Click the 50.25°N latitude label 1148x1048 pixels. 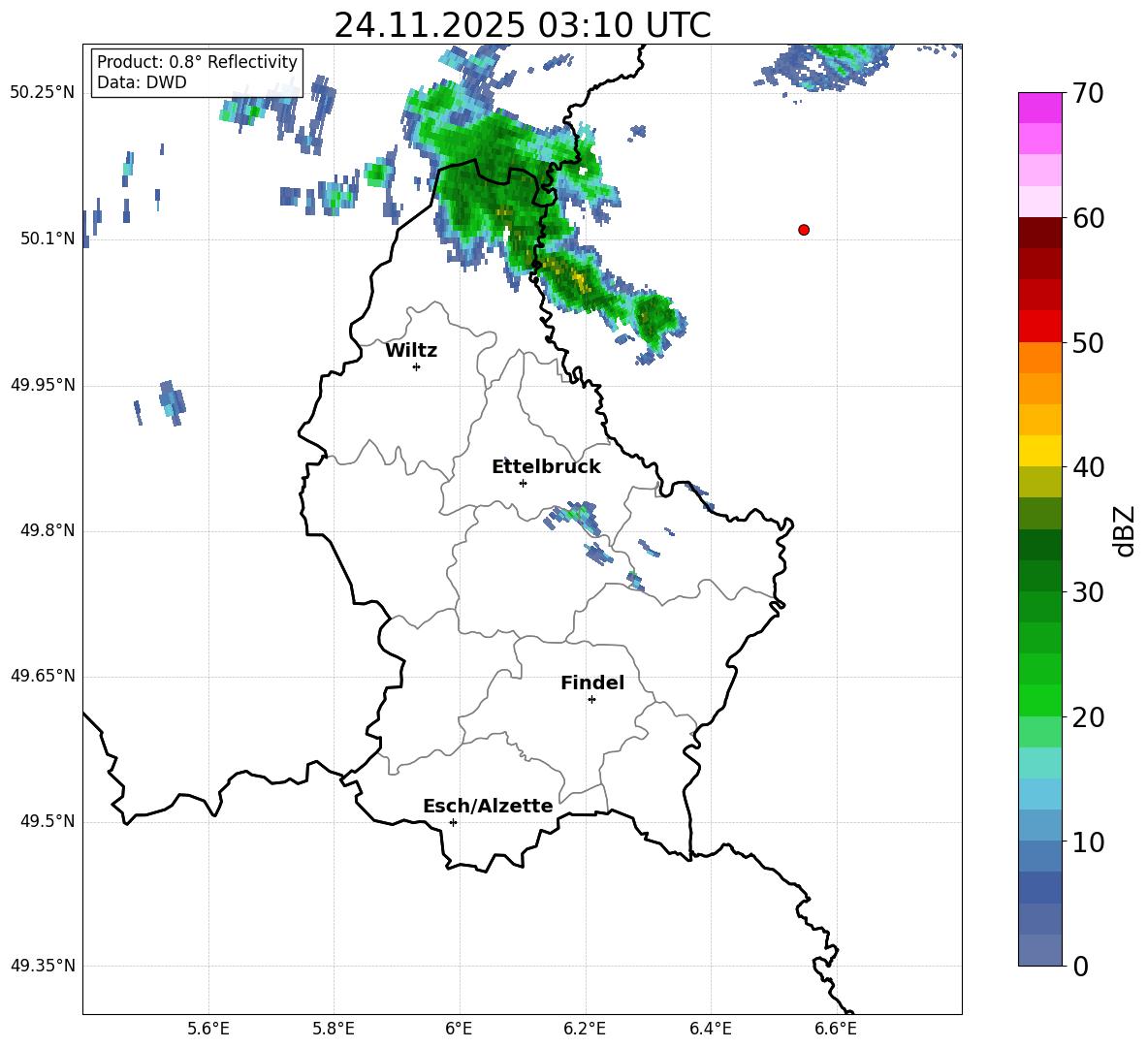43,93
